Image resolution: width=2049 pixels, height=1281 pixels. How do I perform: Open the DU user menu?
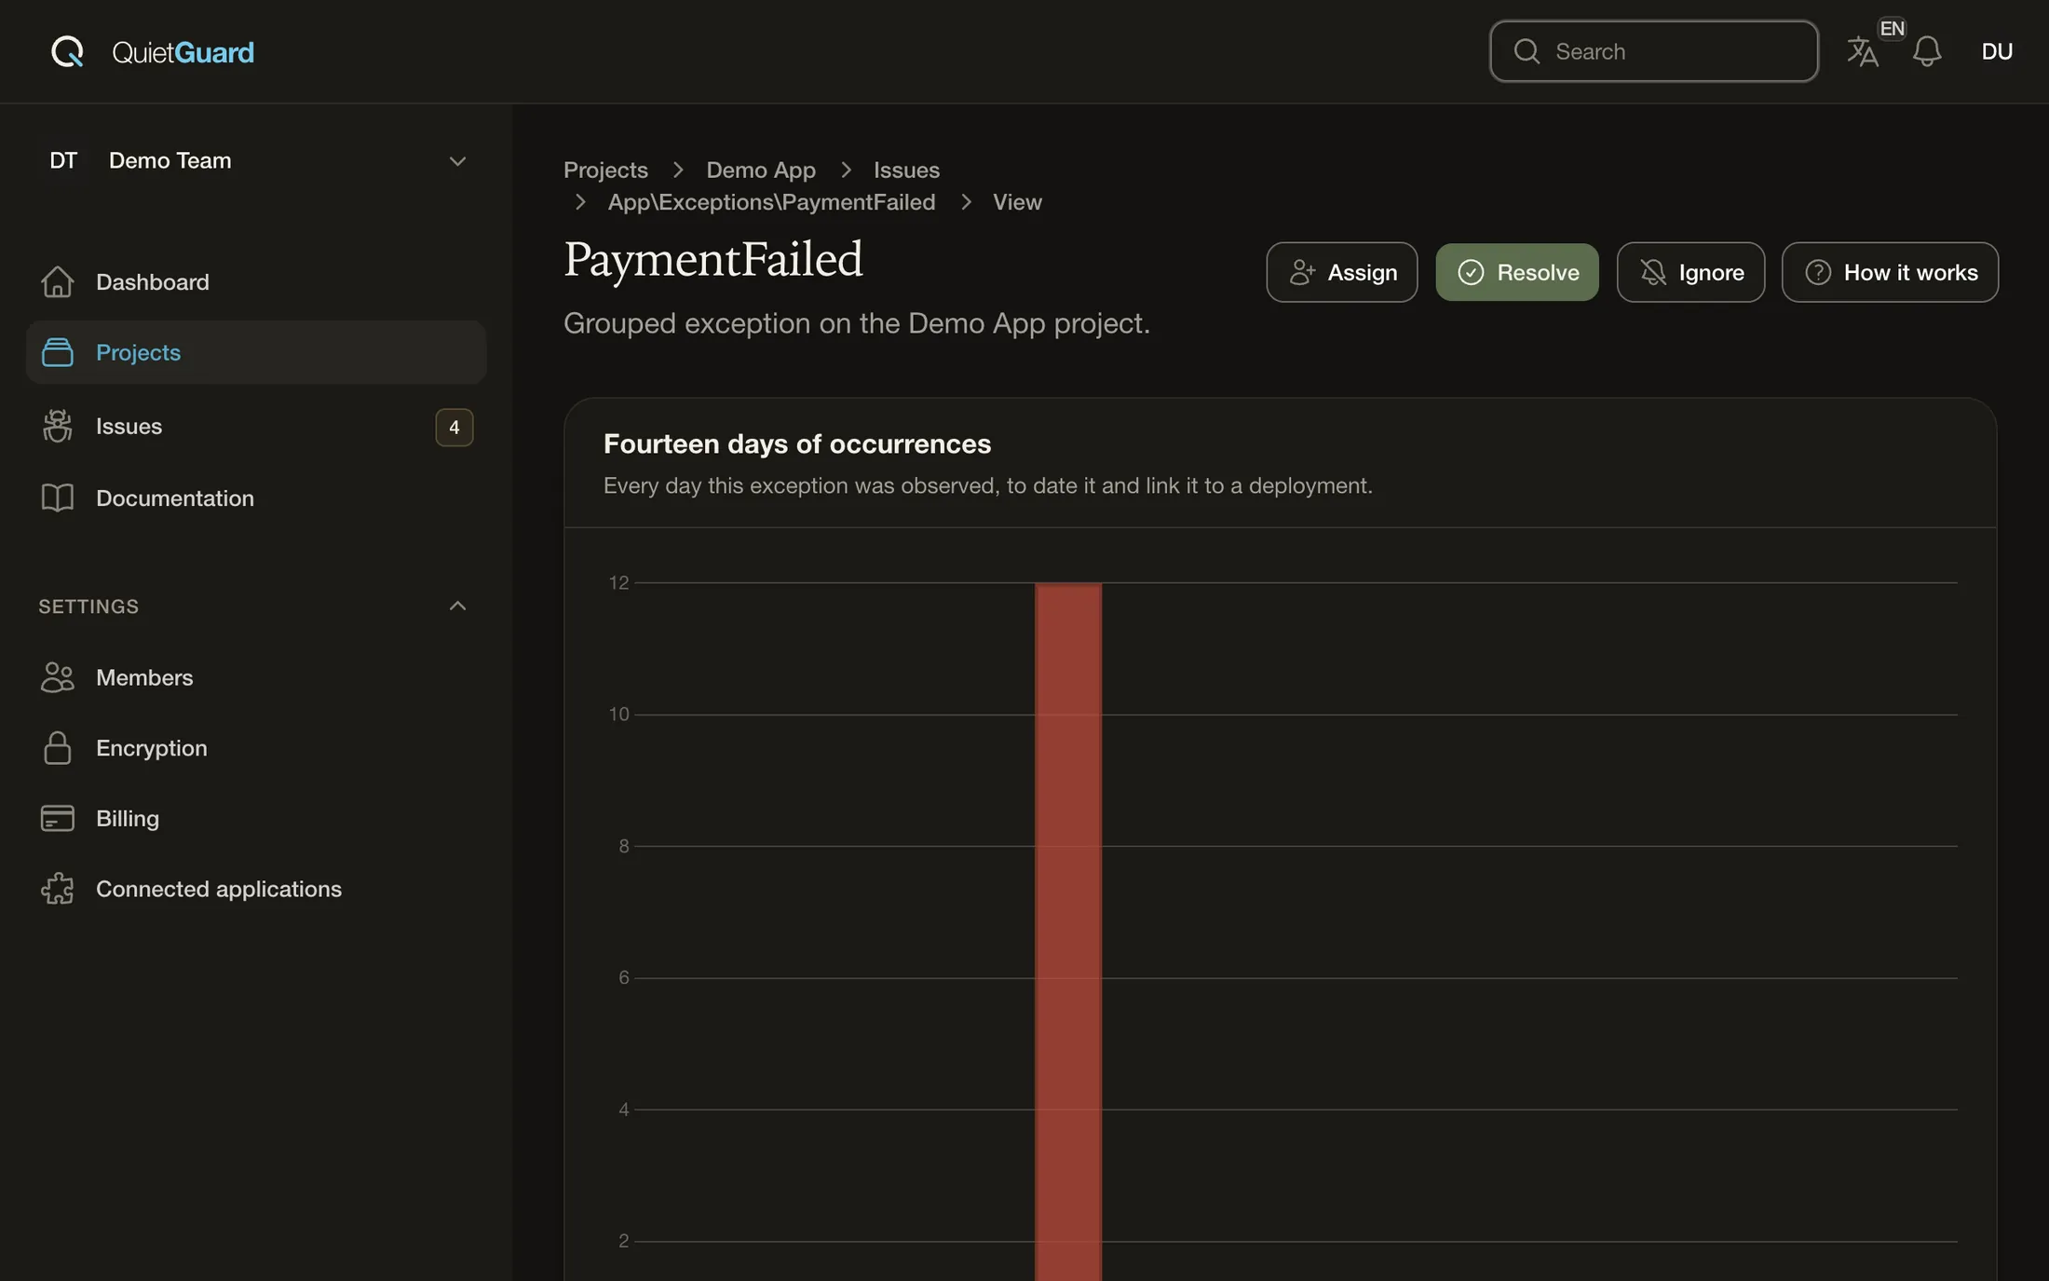tap(1997, 51)
